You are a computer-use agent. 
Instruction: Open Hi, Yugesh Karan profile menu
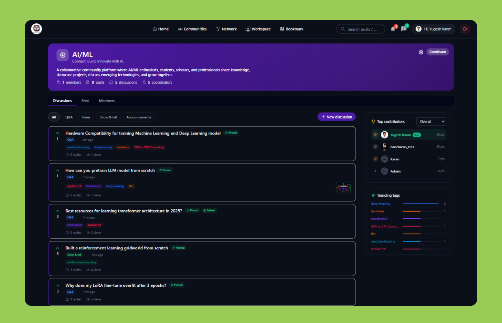[434, 29]
